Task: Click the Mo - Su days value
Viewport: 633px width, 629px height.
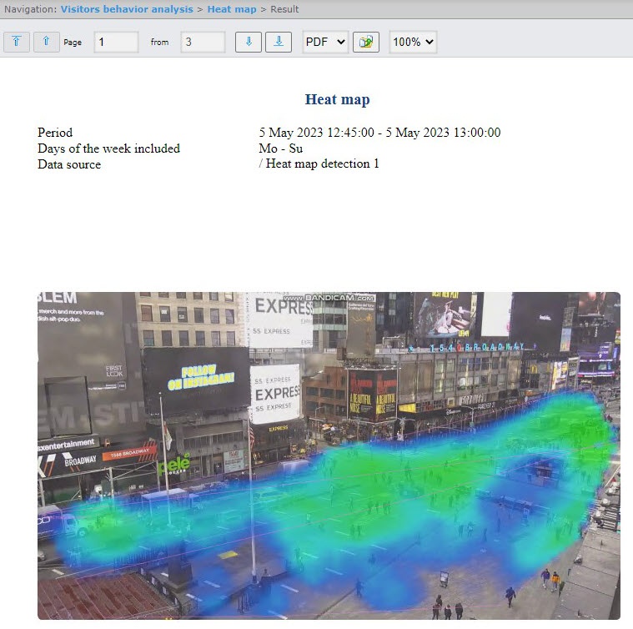Action: coord(280,148)
